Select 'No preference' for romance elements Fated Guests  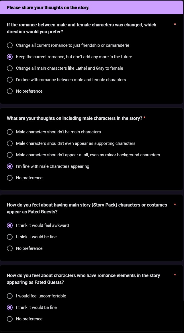tap(10, 319)
